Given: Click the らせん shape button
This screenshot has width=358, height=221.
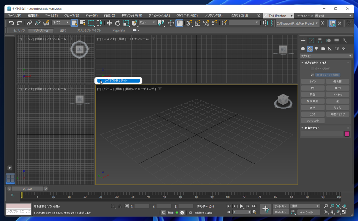Looking at the screenshot, I should tap(338, 108).
